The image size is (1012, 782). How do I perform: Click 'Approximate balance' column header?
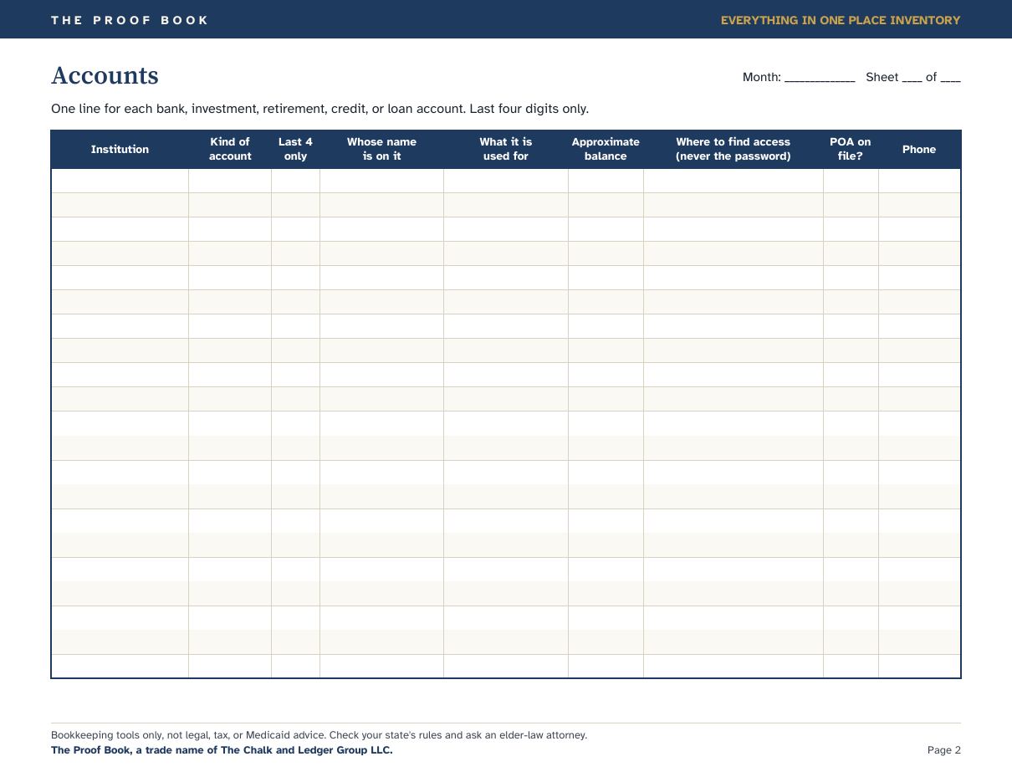[x=606, y=150]
